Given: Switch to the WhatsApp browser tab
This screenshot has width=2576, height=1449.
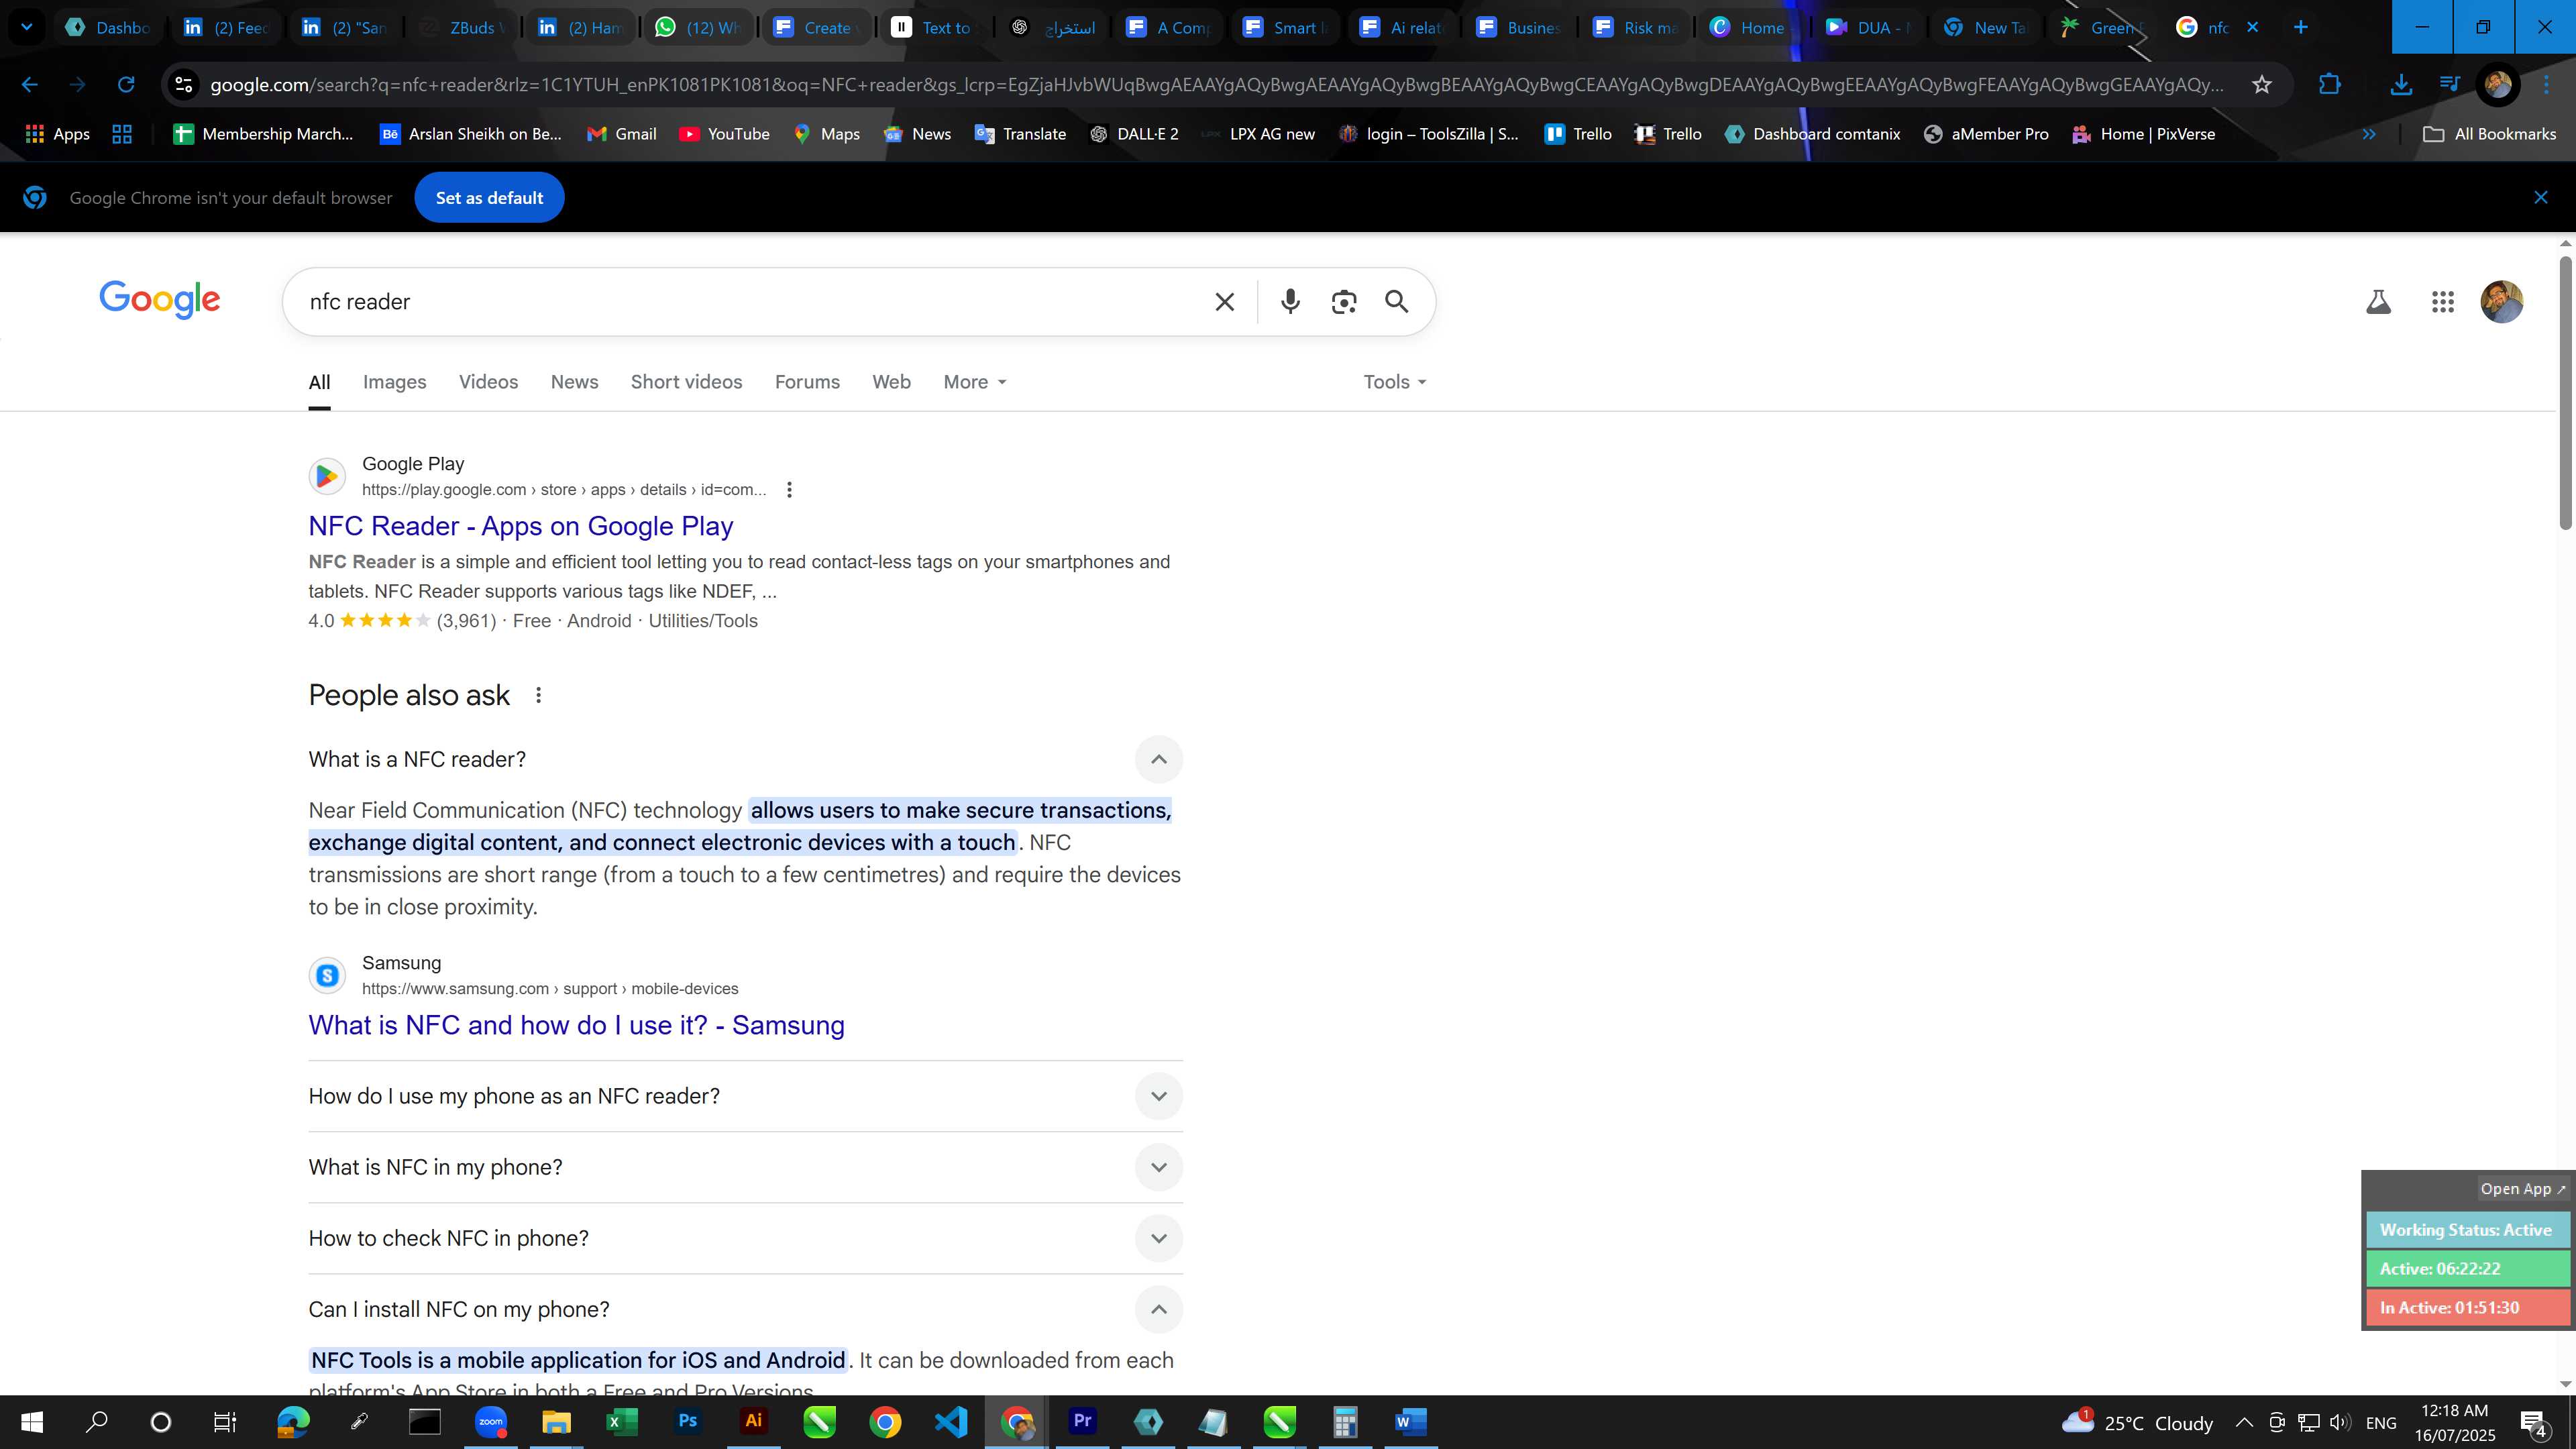Looking at the screenshot, I should [x=698, y=27].
